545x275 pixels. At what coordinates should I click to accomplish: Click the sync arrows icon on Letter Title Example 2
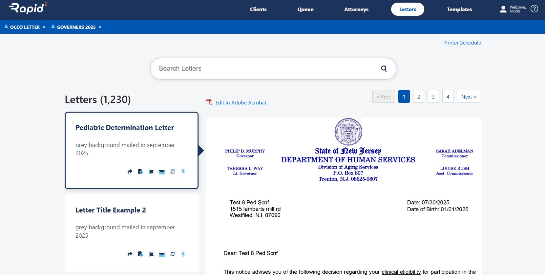pos(173,254)
